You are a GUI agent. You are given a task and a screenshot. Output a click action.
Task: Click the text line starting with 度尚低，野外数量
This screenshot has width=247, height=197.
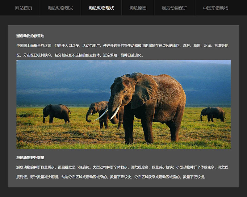111,177
